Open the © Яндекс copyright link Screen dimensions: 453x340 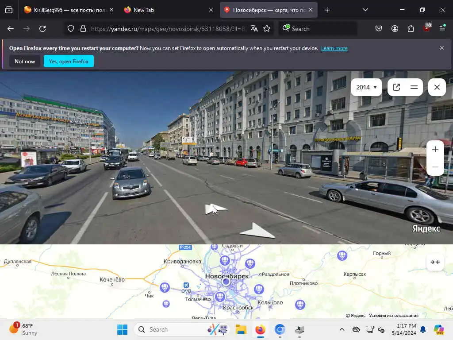coord(356,315)
